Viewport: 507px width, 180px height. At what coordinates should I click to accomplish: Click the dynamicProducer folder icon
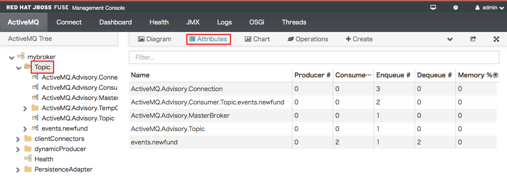[x=28, y=148]
